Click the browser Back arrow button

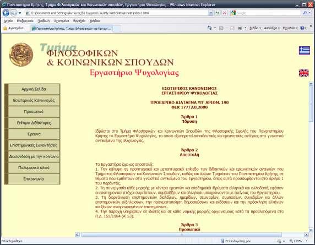pyautogui.click(x=6, y=13)
